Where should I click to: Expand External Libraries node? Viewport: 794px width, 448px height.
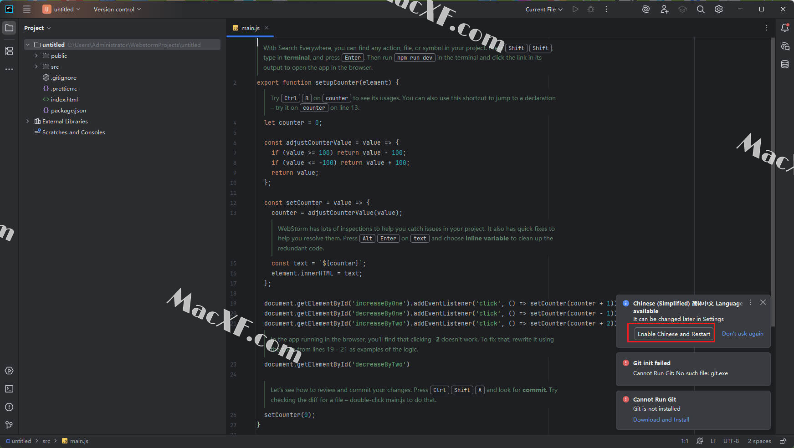[28, 121]
